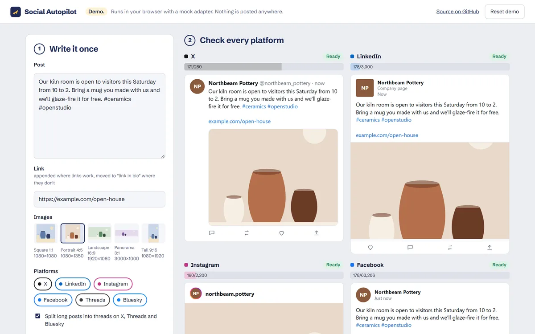Click the X character count bar 171/280

coord(264,67)
